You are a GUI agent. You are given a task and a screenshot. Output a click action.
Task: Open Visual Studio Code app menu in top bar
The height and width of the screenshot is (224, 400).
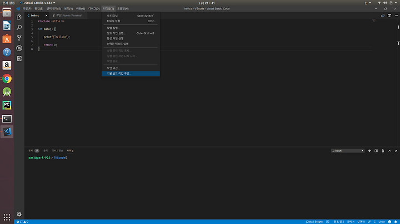tap(38, 3)
